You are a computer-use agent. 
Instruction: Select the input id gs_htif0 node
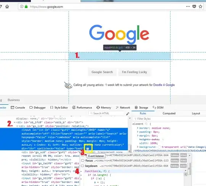(50, 182)
